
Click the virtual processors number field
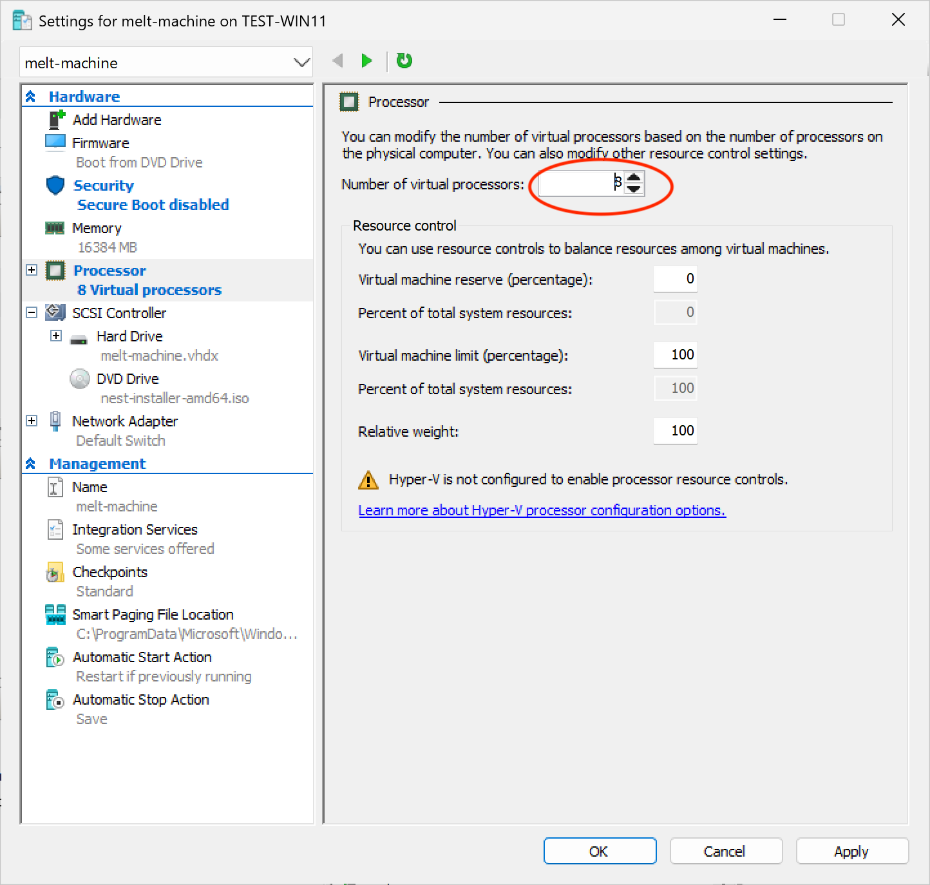(x=582, y=184)
